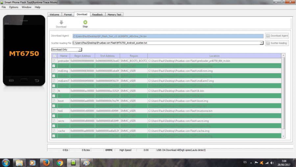Uncheck the recovery row checkbox

(54, 66)
